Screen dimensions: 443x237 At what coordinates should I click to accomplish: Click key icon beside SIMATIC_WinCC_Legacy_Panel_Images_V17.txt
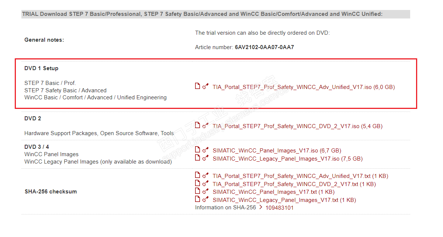click(205, 200)
